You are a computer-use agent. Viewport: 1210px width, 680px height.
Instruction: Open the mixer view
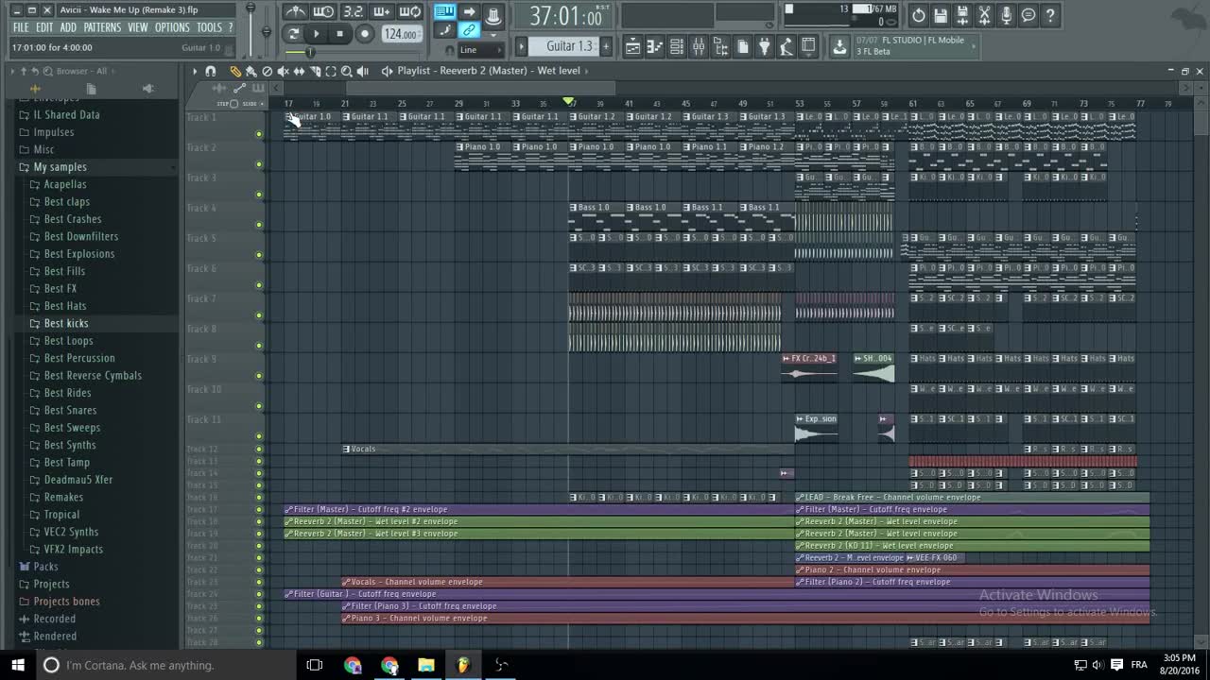click(x=699, y=46)
